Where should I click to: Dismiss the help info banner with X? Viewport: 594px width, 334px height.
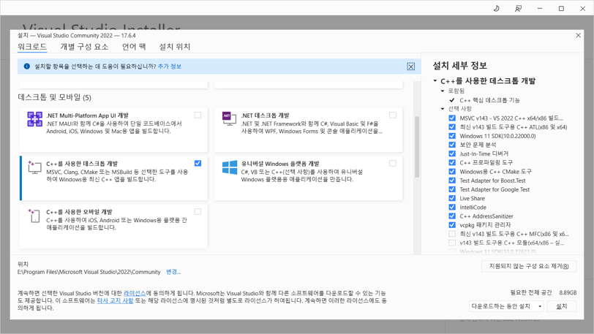tap(410, 67)
